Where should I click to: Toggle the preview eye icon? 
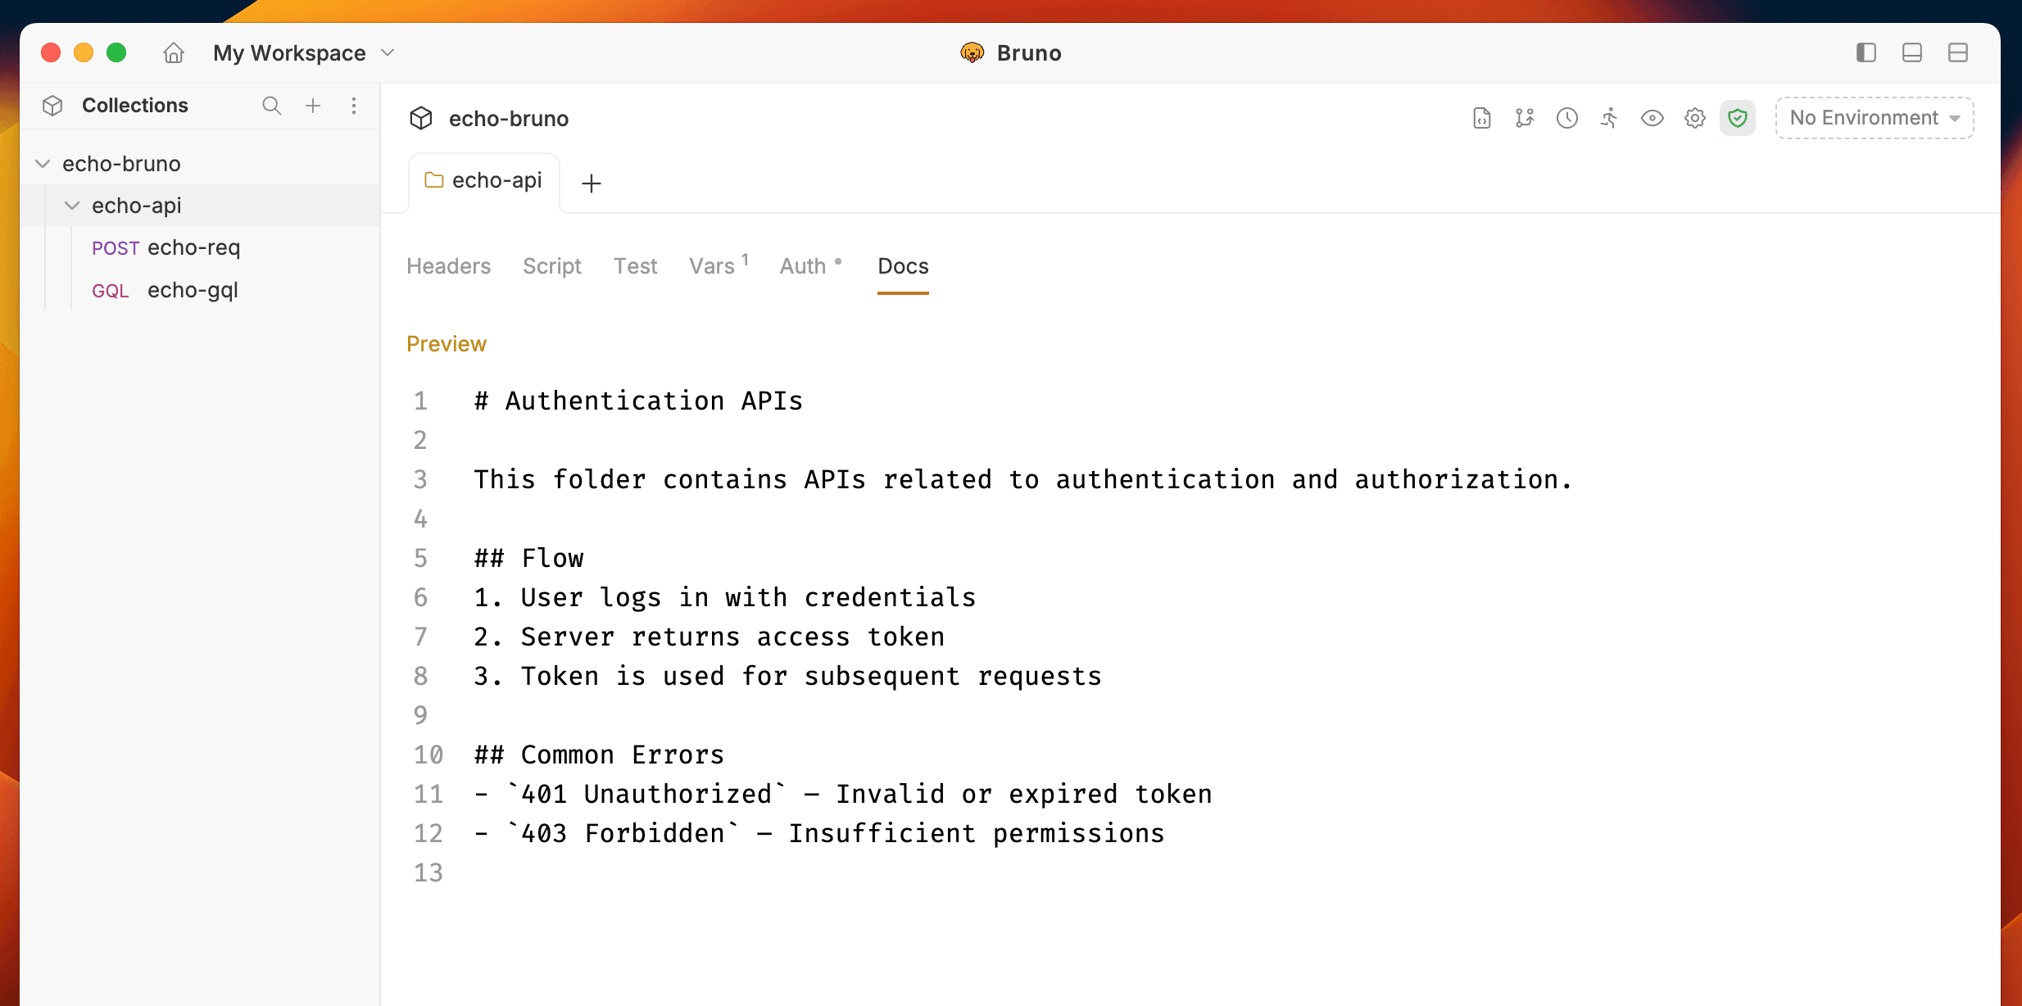pos(1651,118)
